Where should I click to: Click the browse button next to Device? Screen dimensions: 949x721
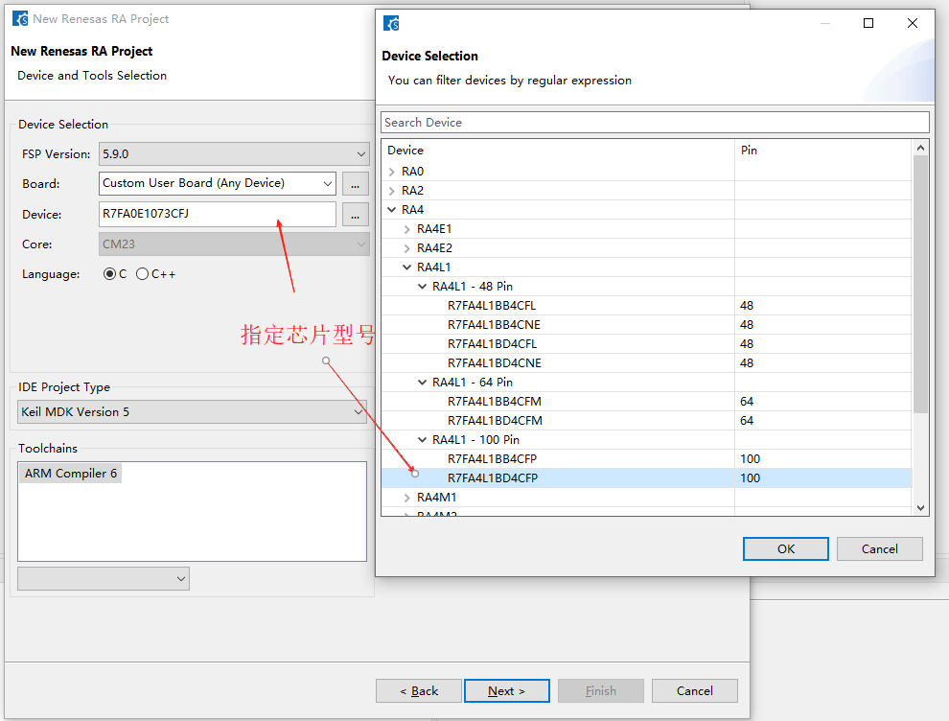pos(356,215)
